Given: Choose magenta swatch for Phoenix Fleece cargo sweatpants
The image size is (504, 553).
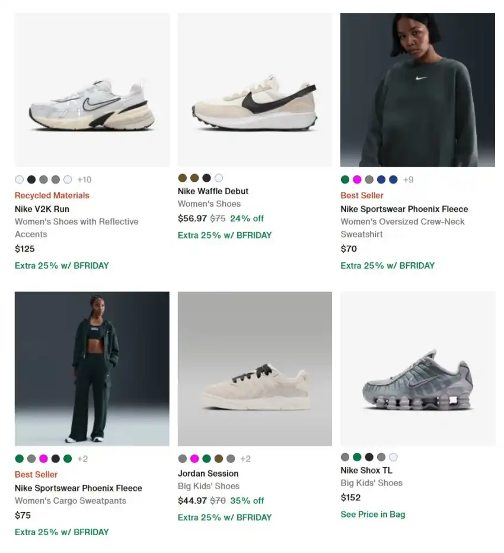Looking at the screenshot, I should 43,458.
